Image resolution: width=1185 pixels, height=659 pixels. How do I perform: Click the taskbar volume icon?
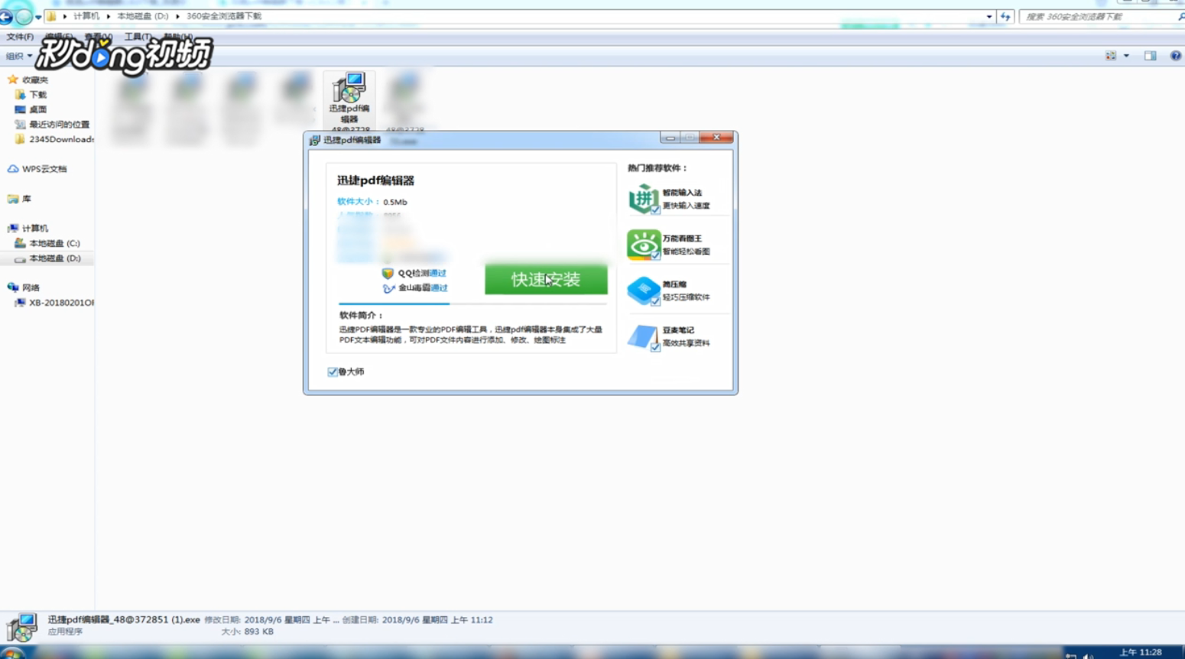click(x=1088, y=655)
